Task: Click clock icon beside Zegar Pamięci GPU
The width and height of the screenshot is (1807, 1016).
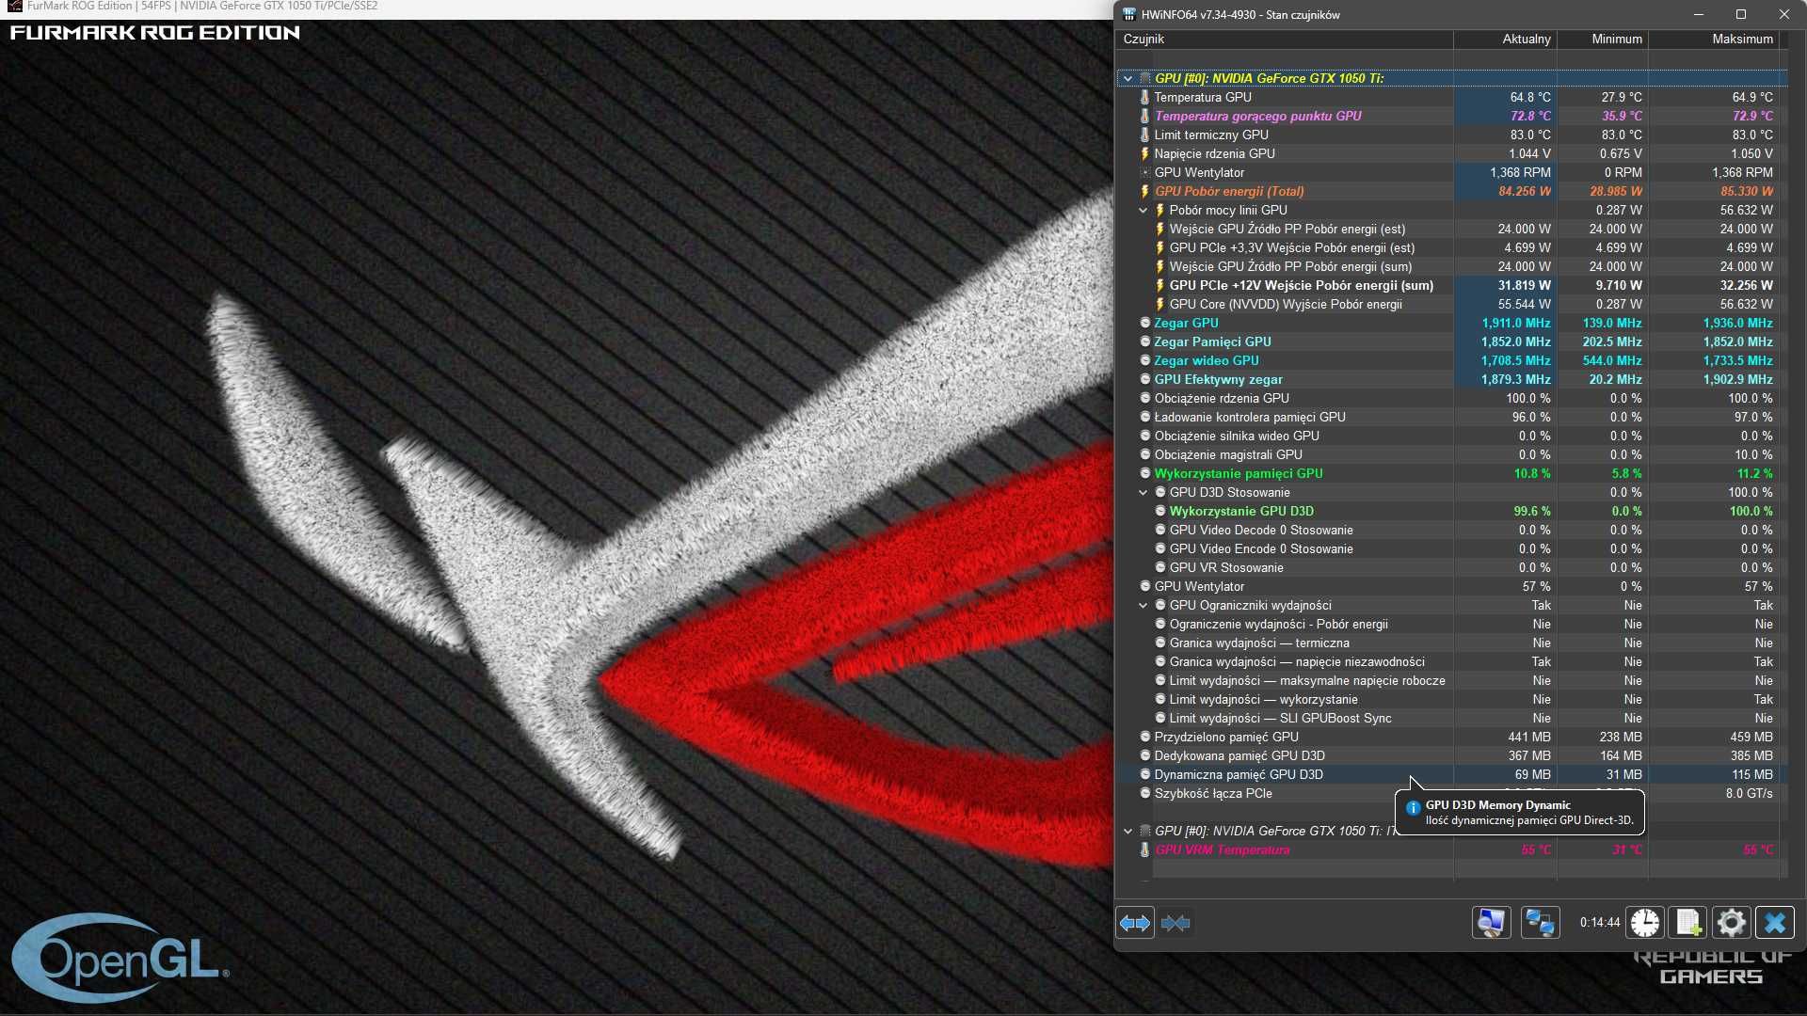Action: pos(1144,341)
